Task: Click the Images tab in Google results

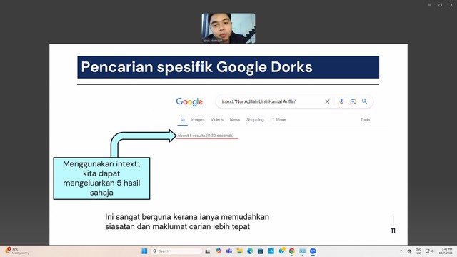Action: pyautogui.click(x=198, y=119)
